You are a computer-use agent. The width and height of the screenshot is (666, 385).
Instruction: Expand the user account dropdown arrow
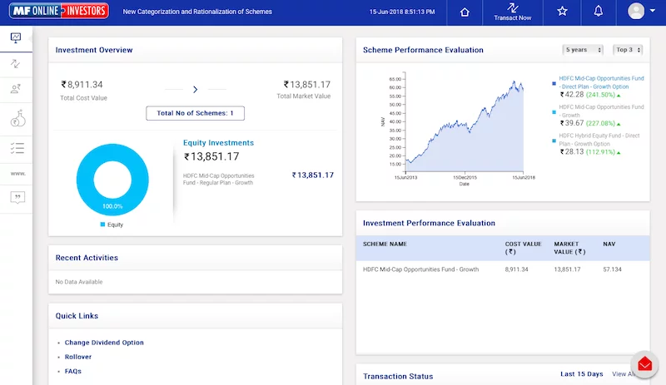(653, 11)
